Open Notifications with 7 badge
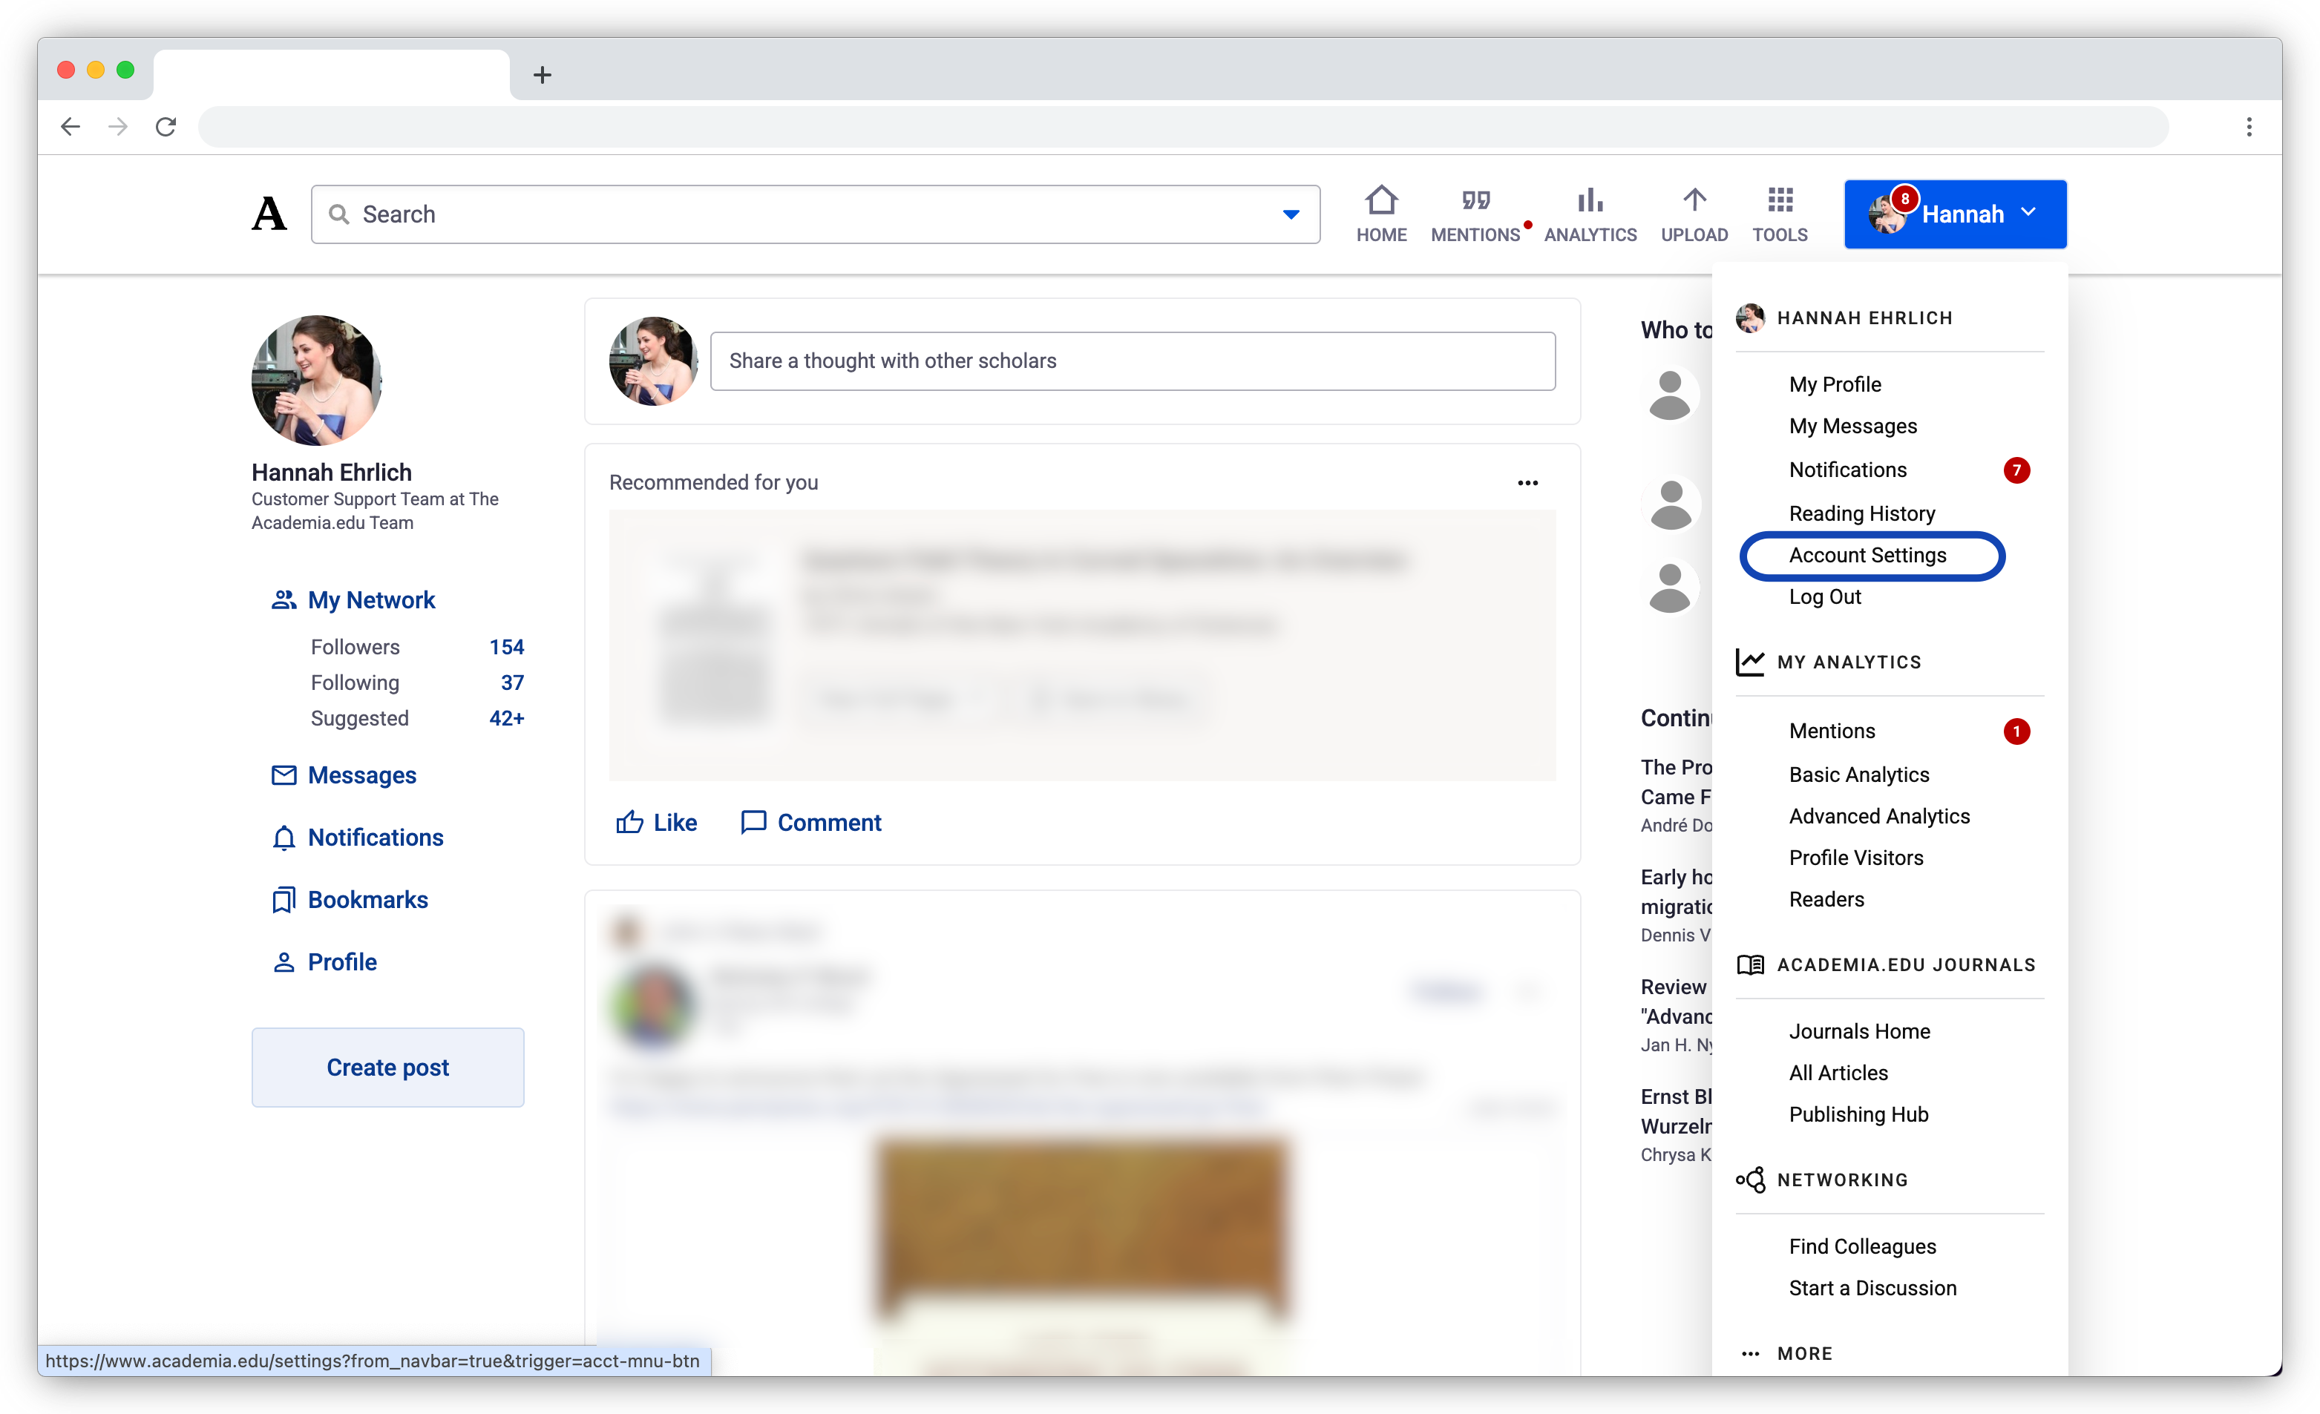The height and width of the screenshot is (1414, 2320). [x=1847, y=470]
